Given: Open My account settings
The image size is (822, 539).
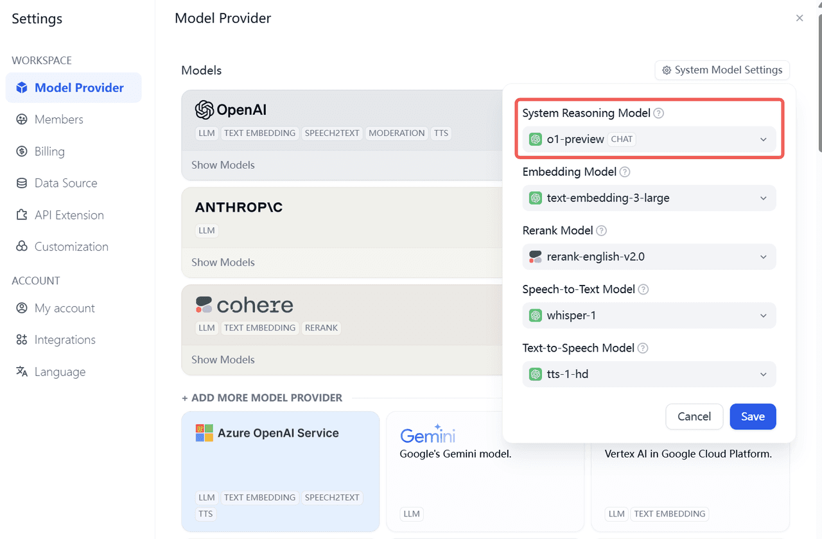Looking at the screenshot, I should [x=21, y=308].
